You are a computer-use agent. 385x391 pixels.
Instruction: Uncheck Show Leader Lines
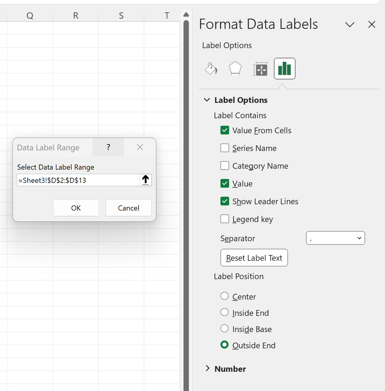[225, 201]
